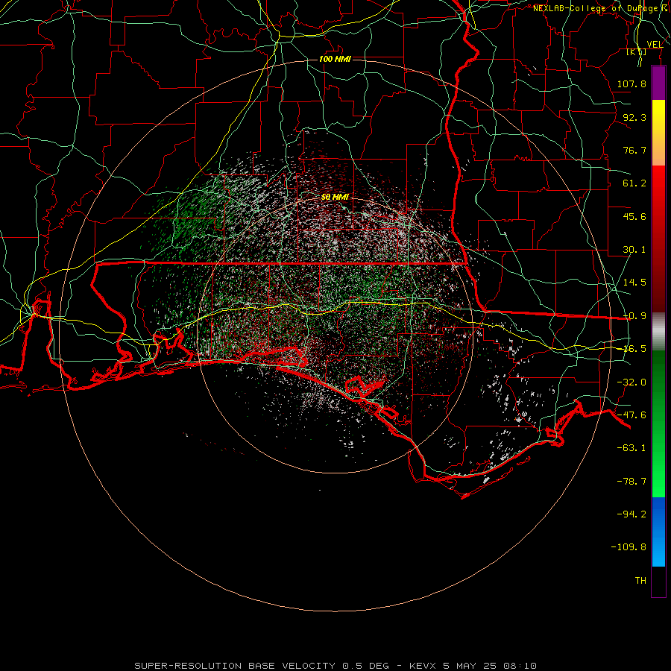The height and width of the screenshot is (671, 671).
Task: Click the Super-Resolution Base Velocity caption
Action: coord(335,666)
